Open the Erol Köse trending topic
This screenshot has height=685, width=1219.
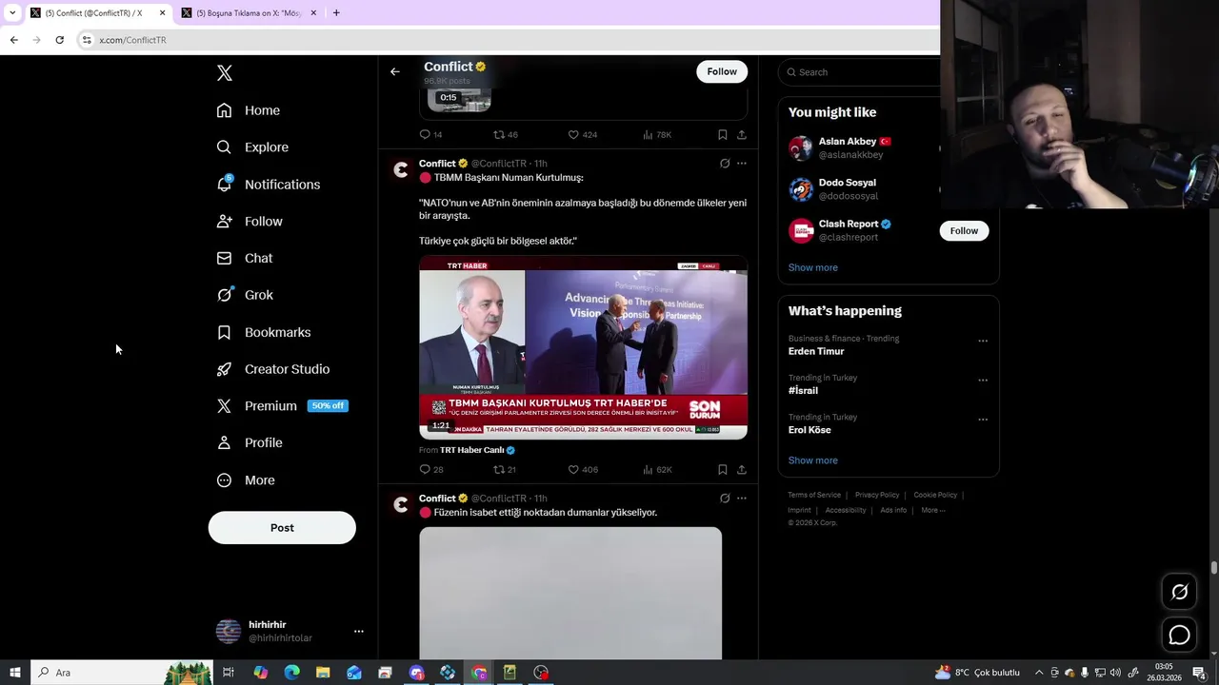[x=809, y=430]
